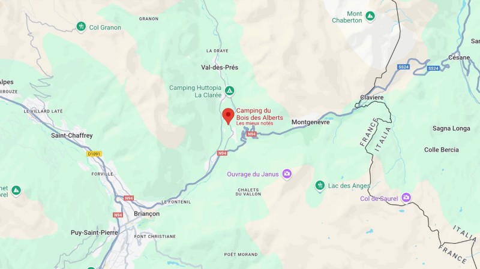Click the Sagna Longa label
The height and width of the screenshot is (269, 480).
(451, 128)
